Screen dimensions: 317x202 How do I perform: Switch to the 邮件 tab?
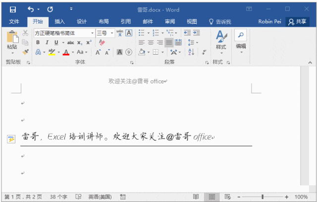click(x=148, y=21)
